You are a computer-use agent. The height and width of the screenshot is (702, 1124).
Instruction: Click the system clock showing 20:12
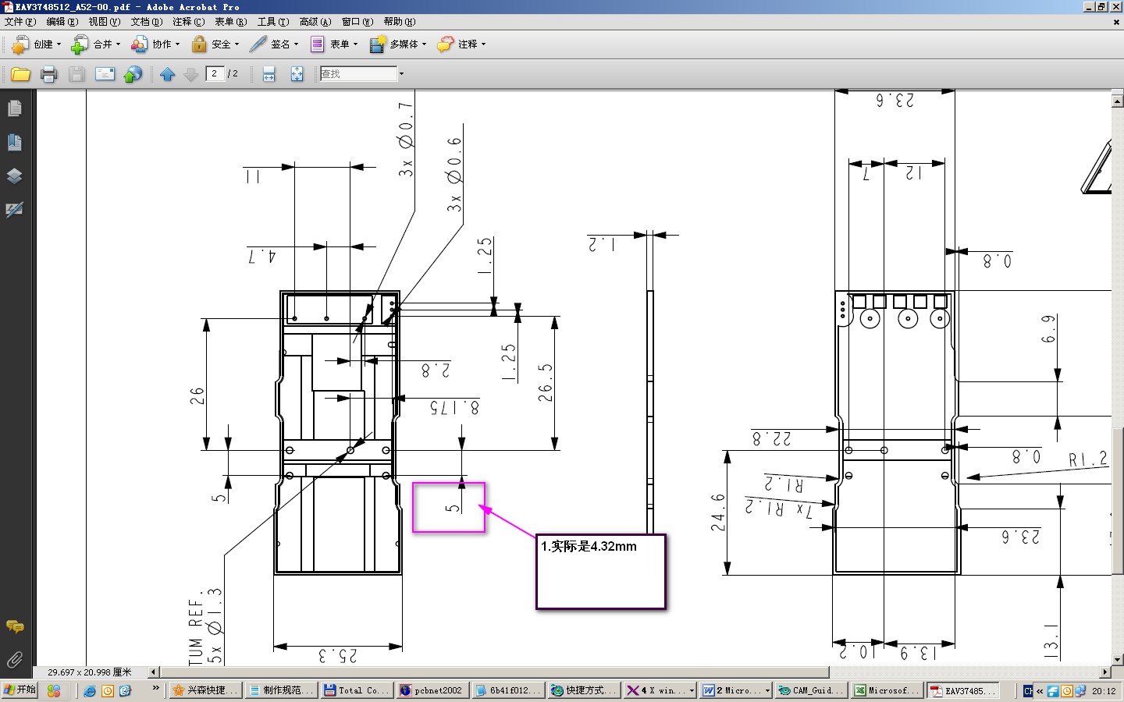tap(1104, 691)
